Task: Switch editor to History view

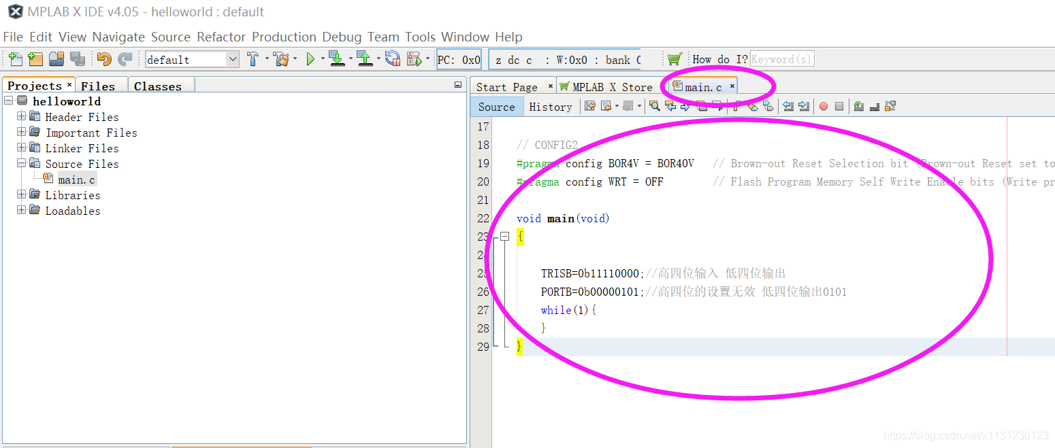Action: point(551,106)
